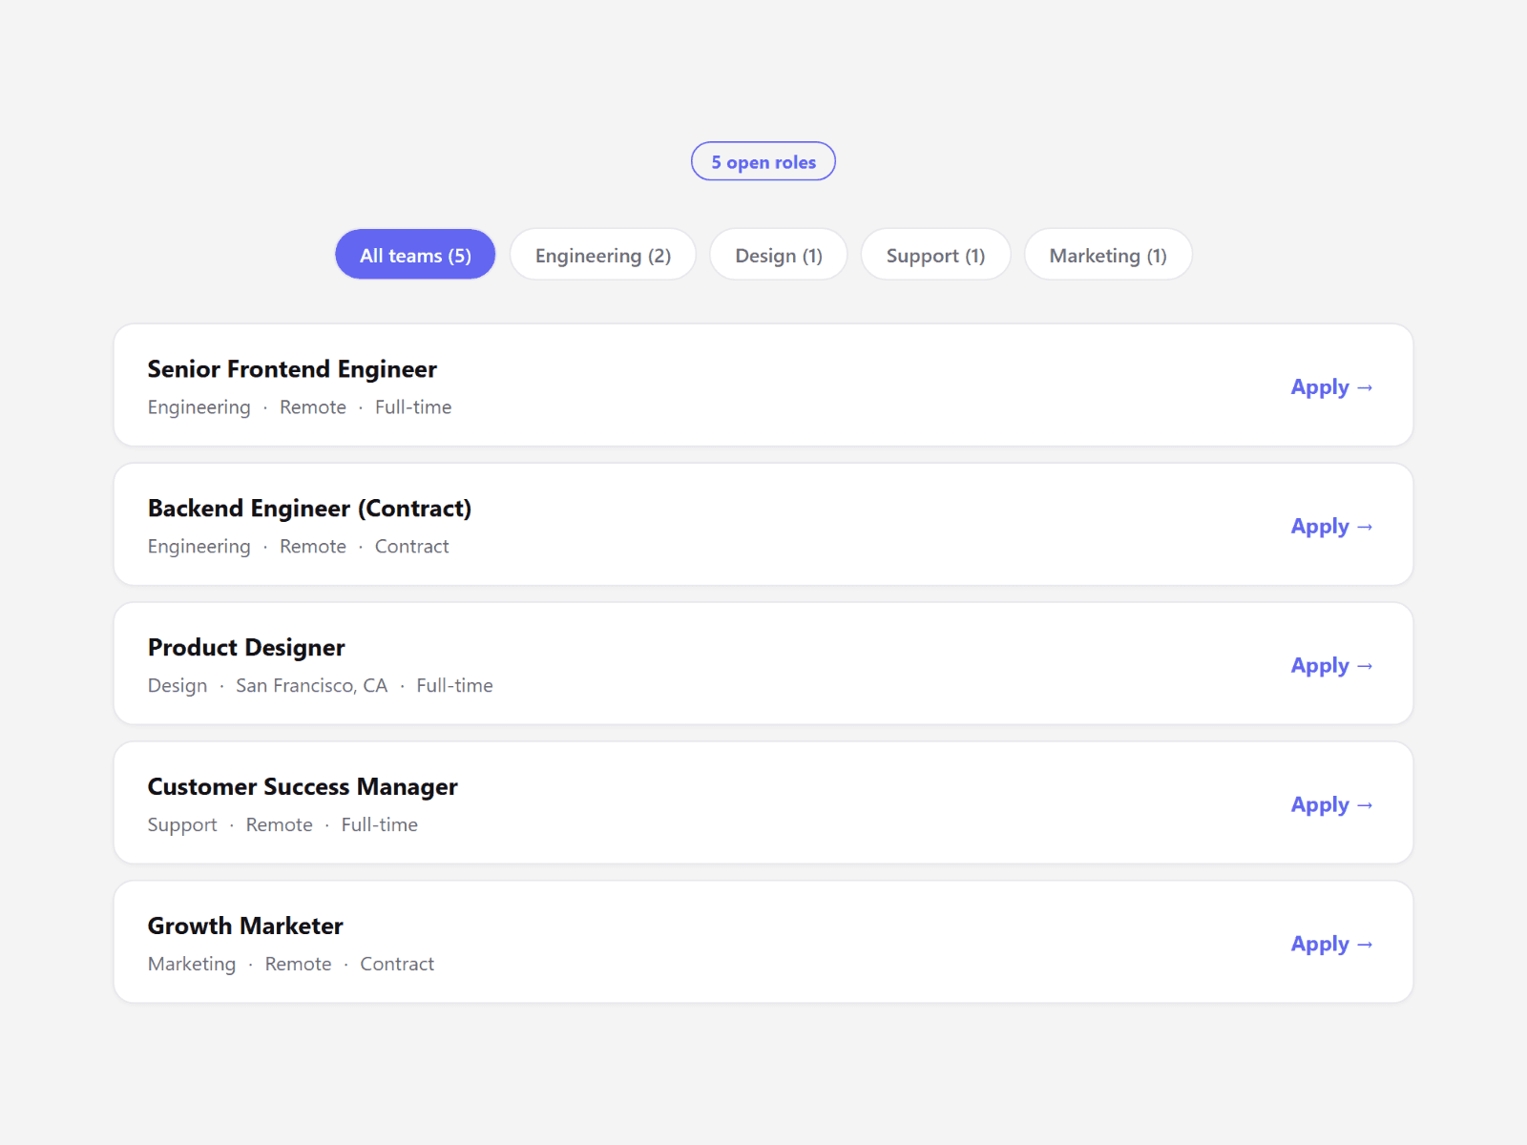This screenshot has height=1145, width=1527.
Task: Switch to the Support (1) filter
Action: pyautogui.click(x=935, y=255)
